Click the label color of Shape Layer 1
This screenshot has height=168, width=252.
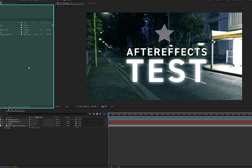click(x=1, y=120)
